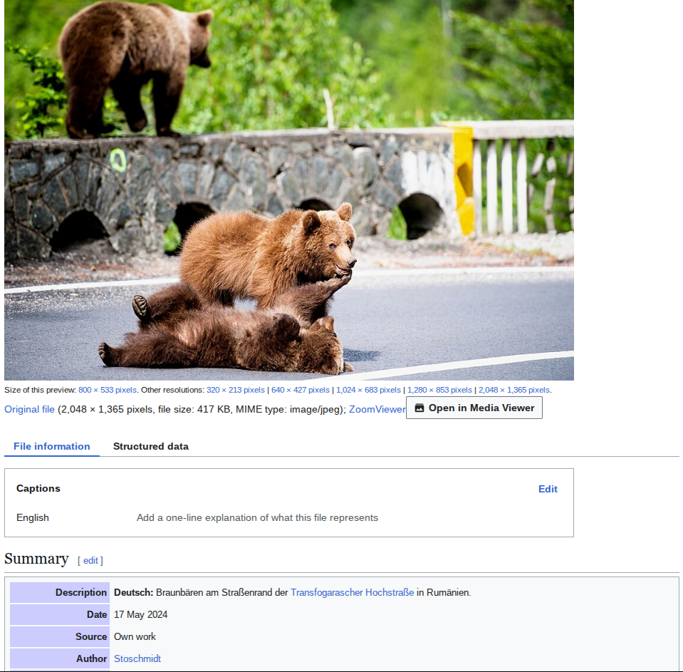The width and height of the screenshot is (683, 672).
Task: Click Open in Media Viewer button
Action: pyautogui.click(x=474, y=408)
